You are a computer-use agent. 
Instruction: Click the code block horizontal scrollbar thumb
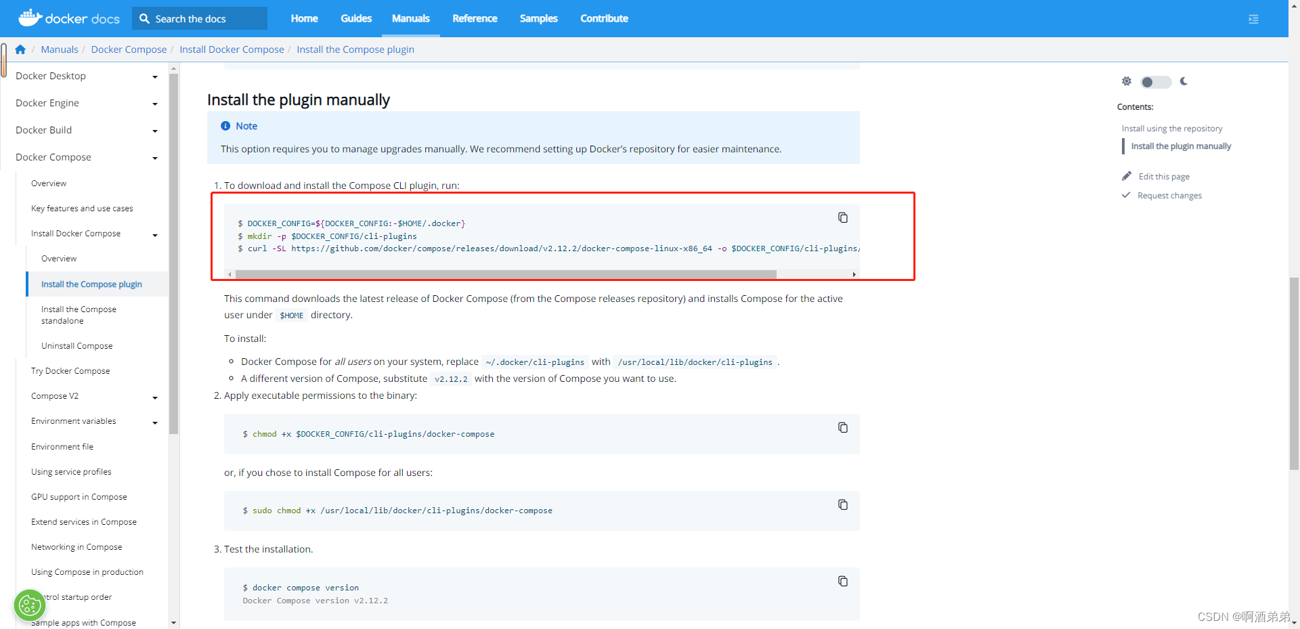[x=506, y=274]
